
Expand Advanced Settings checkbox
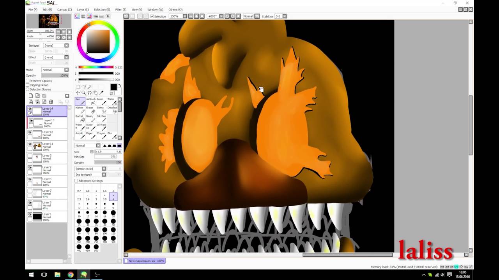(x=76, y=181)
